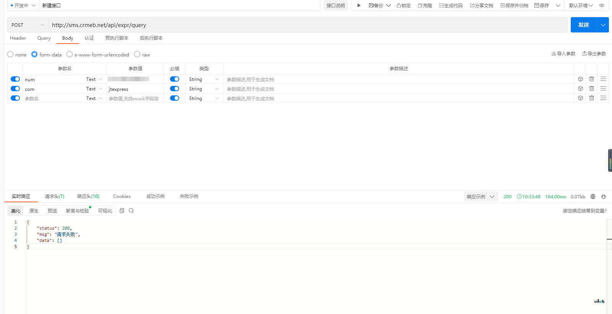Open the 响应示例 dropdown
The width and height of the screenshot is (612, 314).
481,196
